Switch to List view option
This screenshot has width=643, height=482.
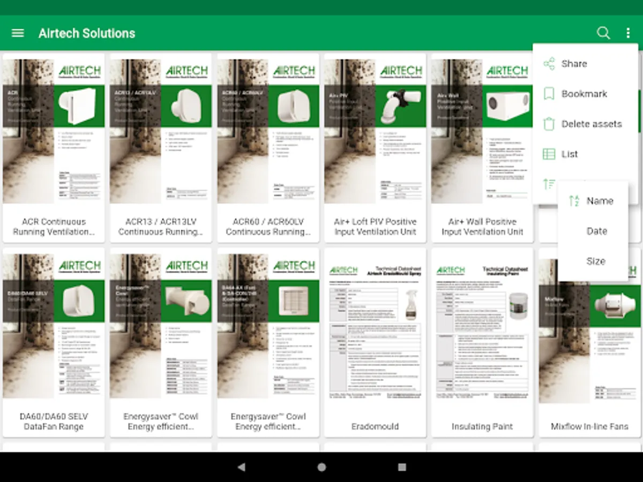(x=585, y=154)
